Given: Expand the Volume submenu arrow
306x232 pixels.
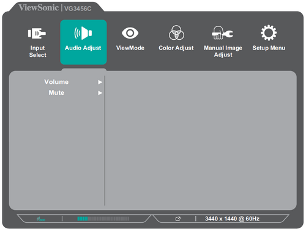Looking at the screenshot, I should point(100,82).
